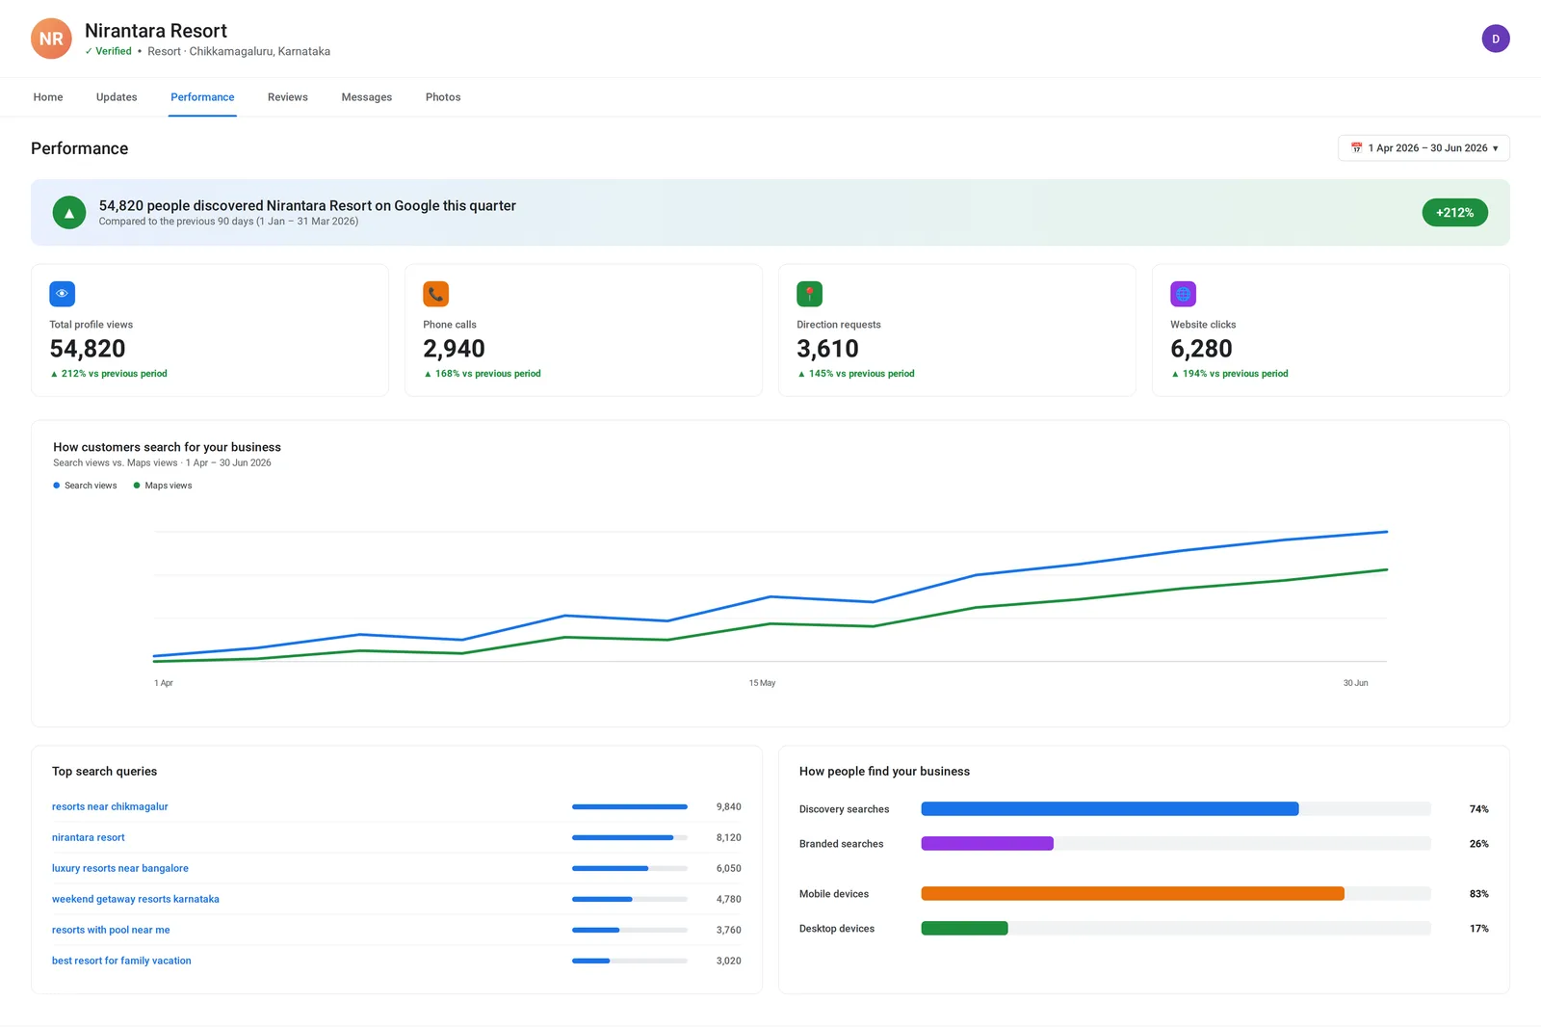Click the Mobile devices orange bar
Image resolution: width=1541 pixels, height=1027 pixels.
1133,894
